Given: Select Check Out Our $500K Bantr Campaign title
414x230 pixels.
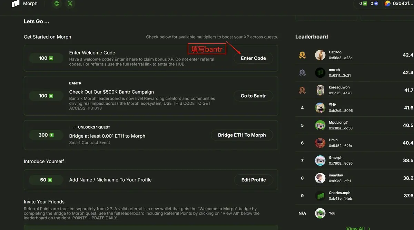Looking at the screenshot, I should click(111, 92).
